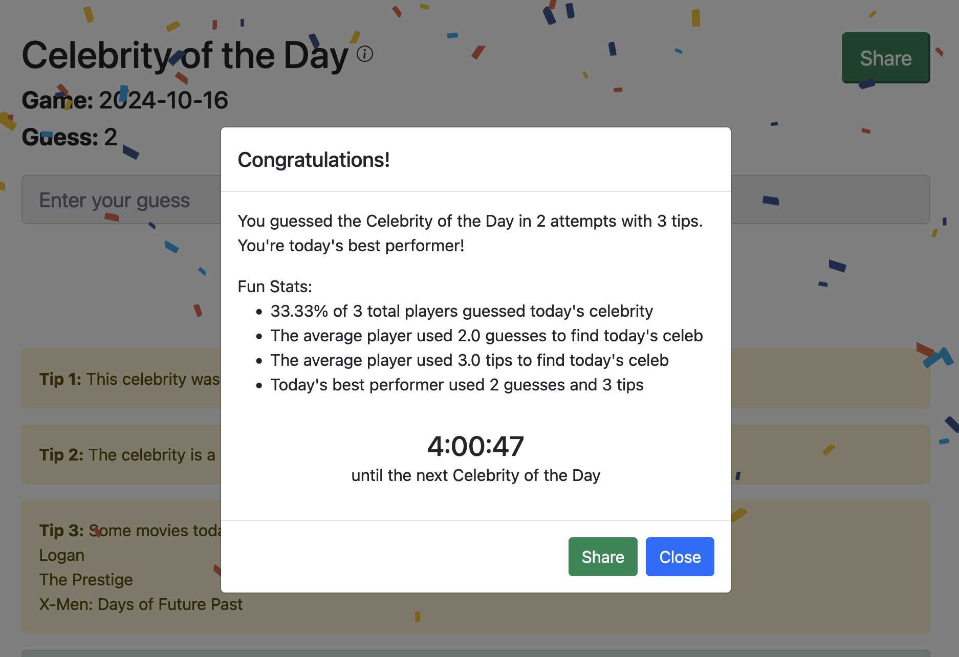959x657 pixels.
Task: Click the 4:00:47 countdown timer
Action: pos(476,446)
